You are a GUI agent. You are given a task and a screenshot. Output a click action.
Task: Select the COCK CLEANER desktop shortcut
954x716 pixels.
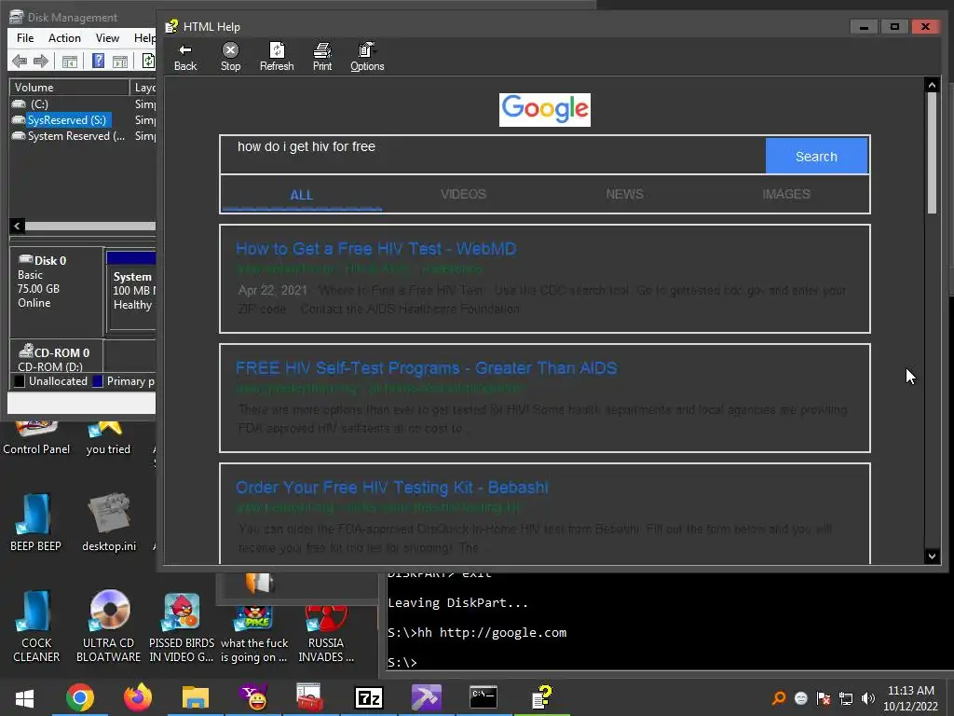click(36, 626)
